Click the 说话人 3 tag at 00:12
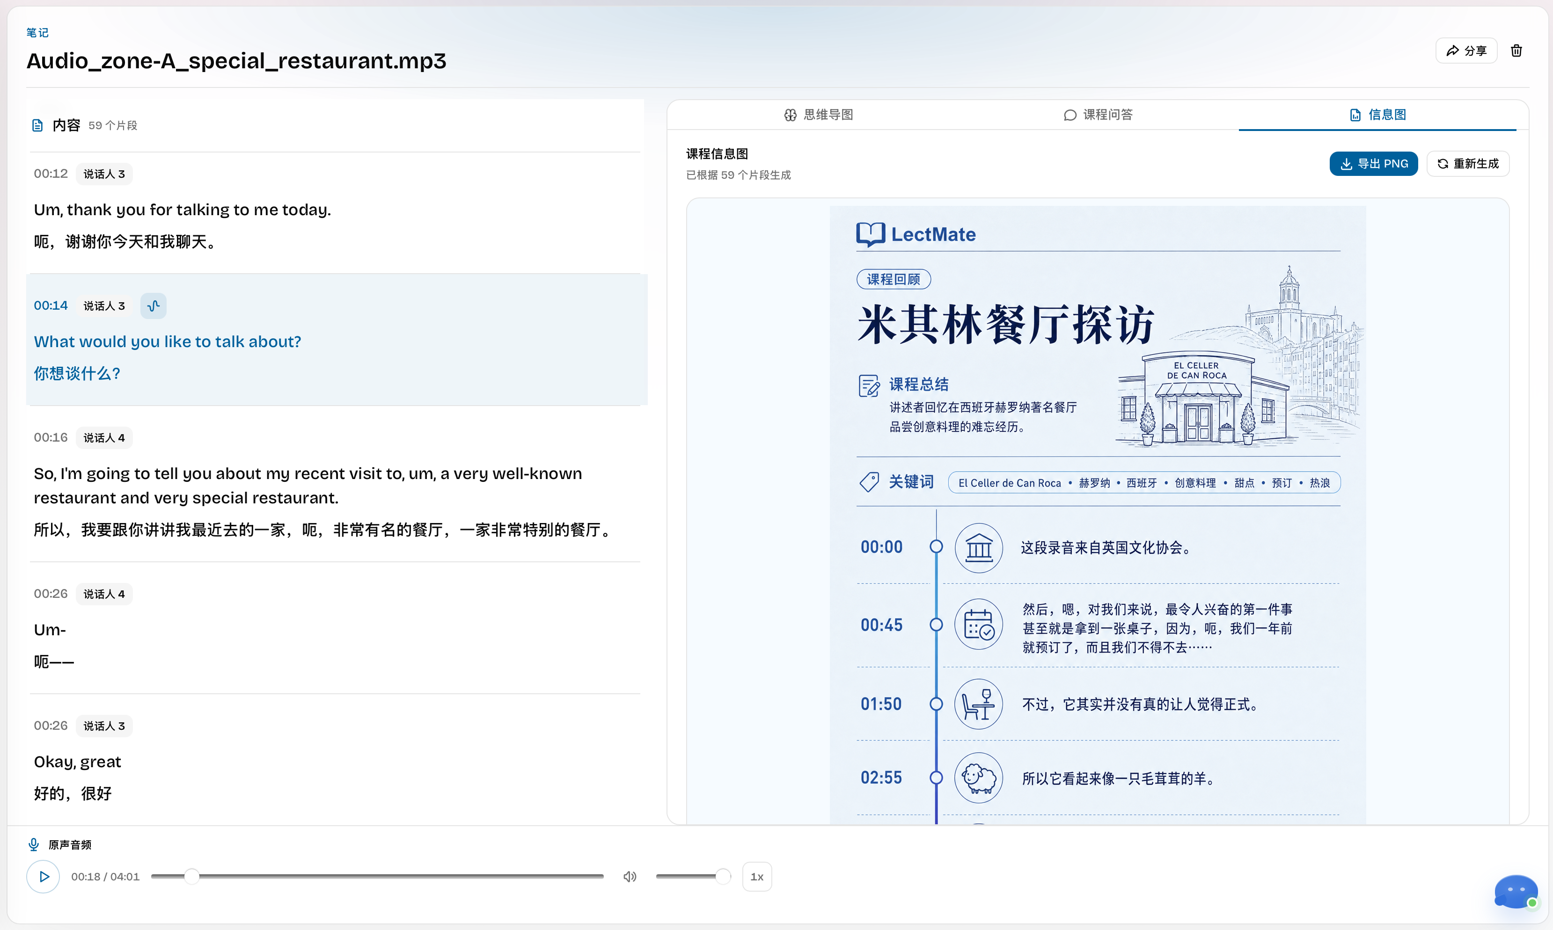This screenshot has height=930, width=1553. 104,174
